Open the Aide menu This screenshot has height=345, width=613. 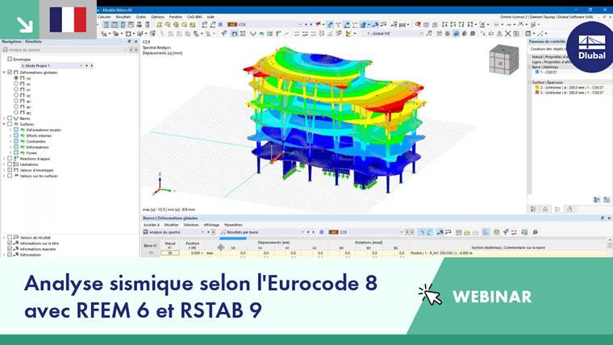coord(211,17)
